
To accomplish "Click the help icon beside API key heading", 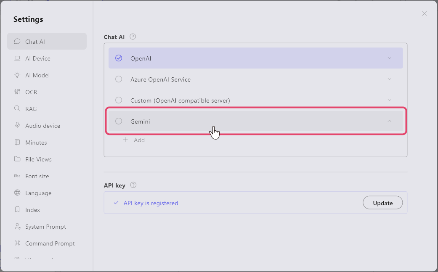I will (133, 185).
